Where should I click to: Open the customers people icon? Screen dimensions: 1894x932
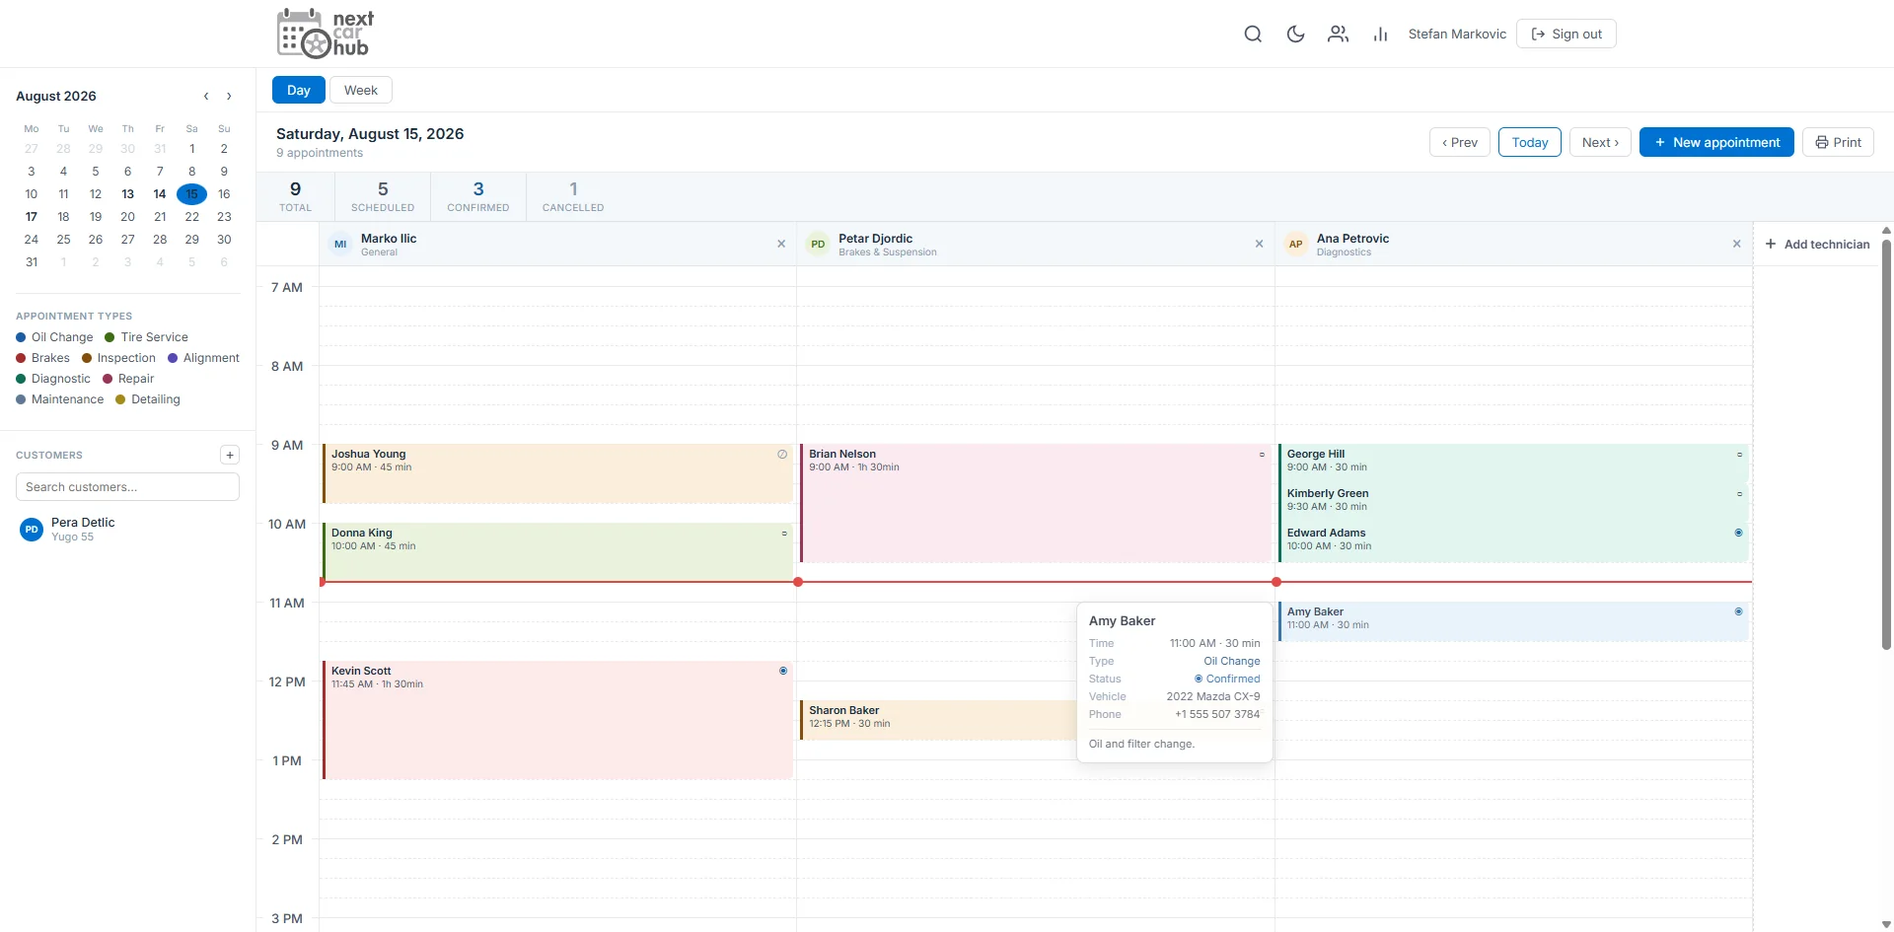(x=1338, y=34)
